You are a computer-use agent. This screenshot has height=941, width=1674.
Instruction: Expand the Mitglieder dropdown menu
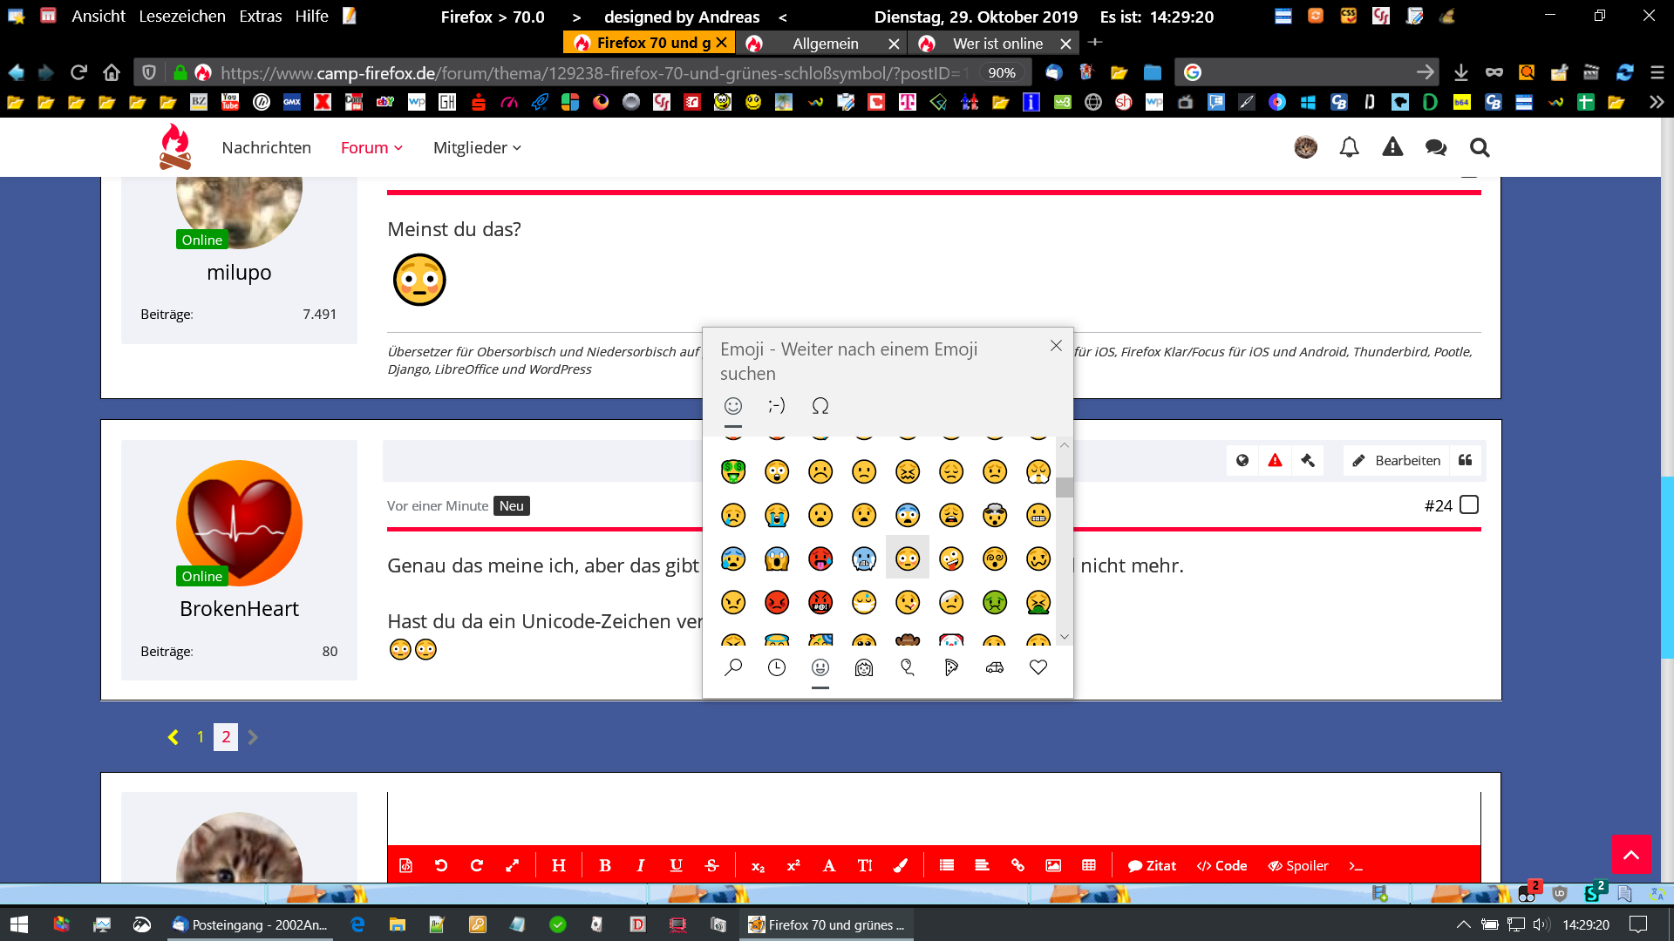tap(477, 147)
